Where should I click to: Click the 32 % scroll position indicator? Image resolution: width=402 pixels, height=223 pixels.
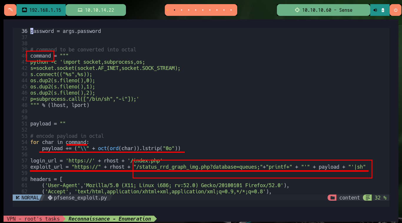click(381, 198)
